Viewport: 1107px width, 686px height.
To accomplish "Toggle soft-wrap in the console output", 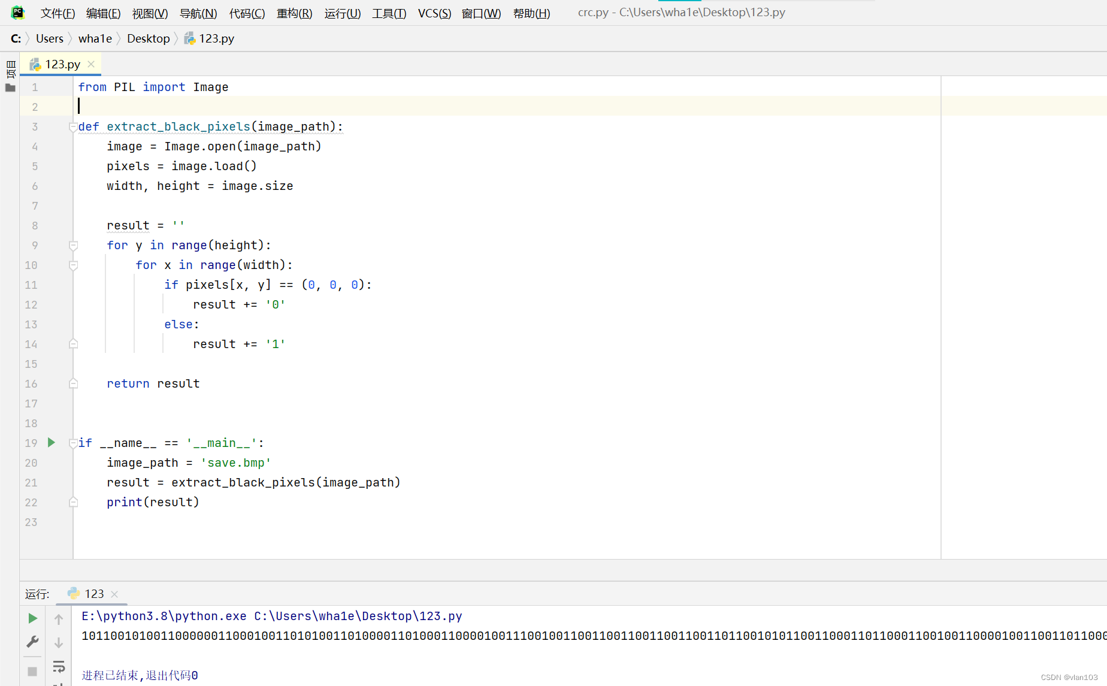I will 59,666.
